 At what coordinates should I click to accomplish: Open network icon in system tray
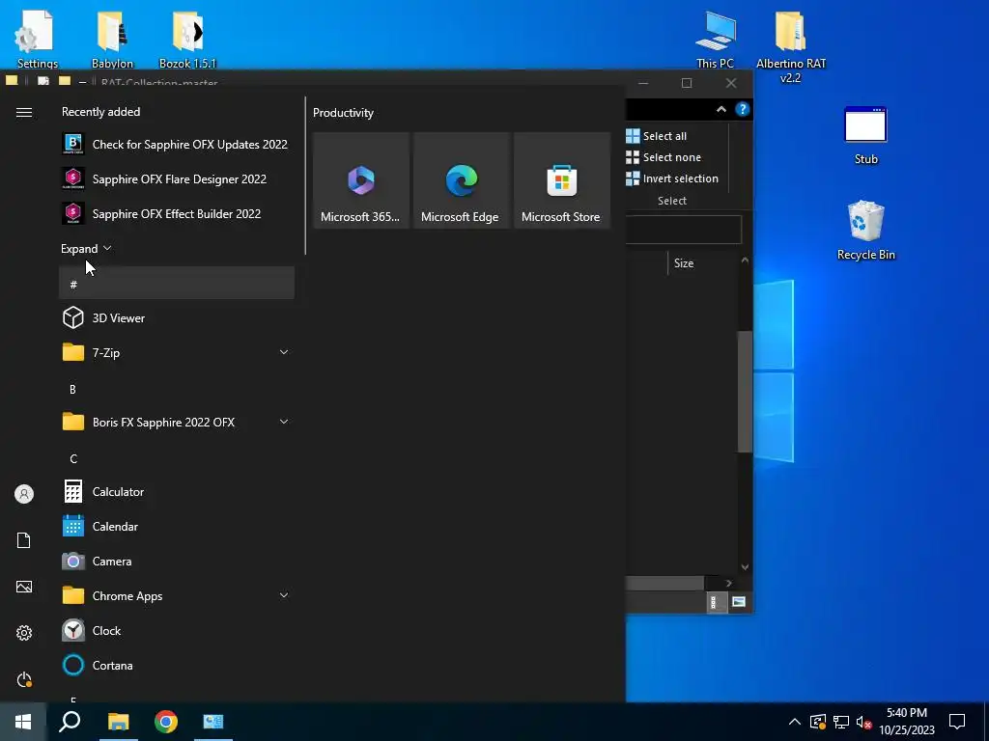(x=841, y=722)
